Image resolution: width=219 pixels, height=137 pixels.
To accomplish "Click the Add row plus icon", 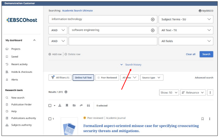I will [x=50, y=54].
